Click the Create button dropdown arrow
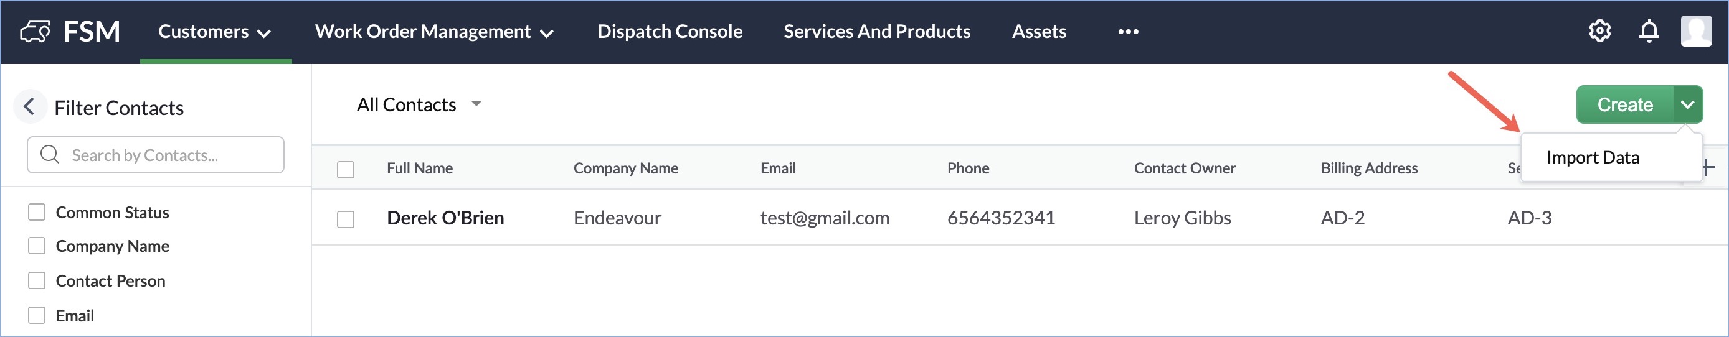The height and width of the screenshot is (337, 1729). pyautogui.click(x=1687, y=104)
